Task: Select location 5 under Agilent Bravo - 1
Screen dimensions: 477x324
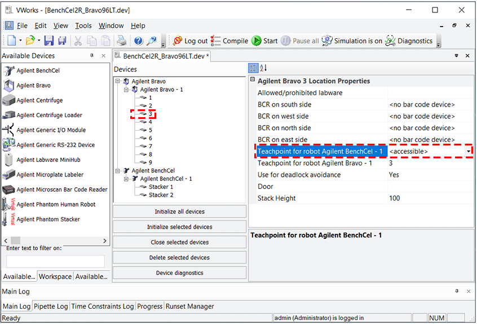Action: point(151,130)
